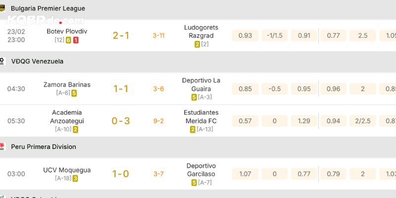Click Botev Plovdiv's yellow card badge
396x198 pixels.
click(x=68, y=40)
